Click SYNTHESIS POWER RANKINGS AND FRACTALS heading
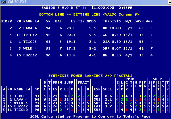The height and width of the screenshot is (119, 171). (90, 76)
